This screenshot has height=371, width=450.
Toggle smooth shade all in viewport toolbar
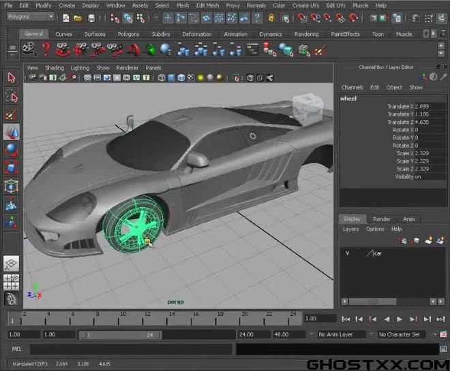click(171, 78)
